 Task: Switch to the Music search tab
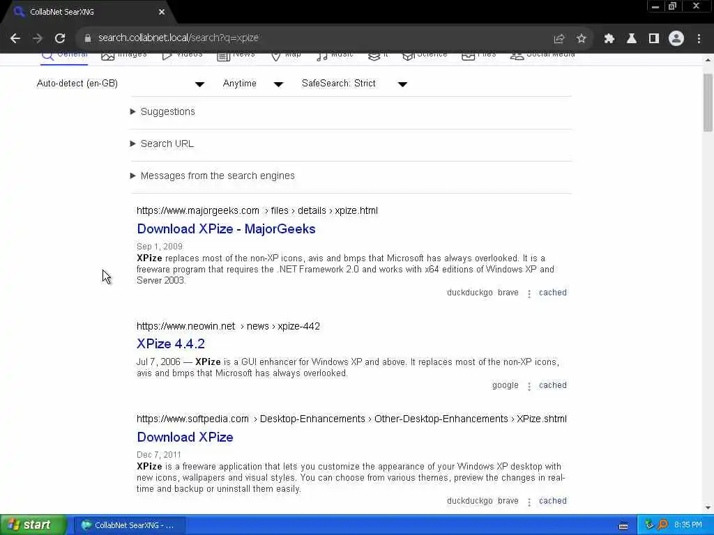click(x=335, y=56)
